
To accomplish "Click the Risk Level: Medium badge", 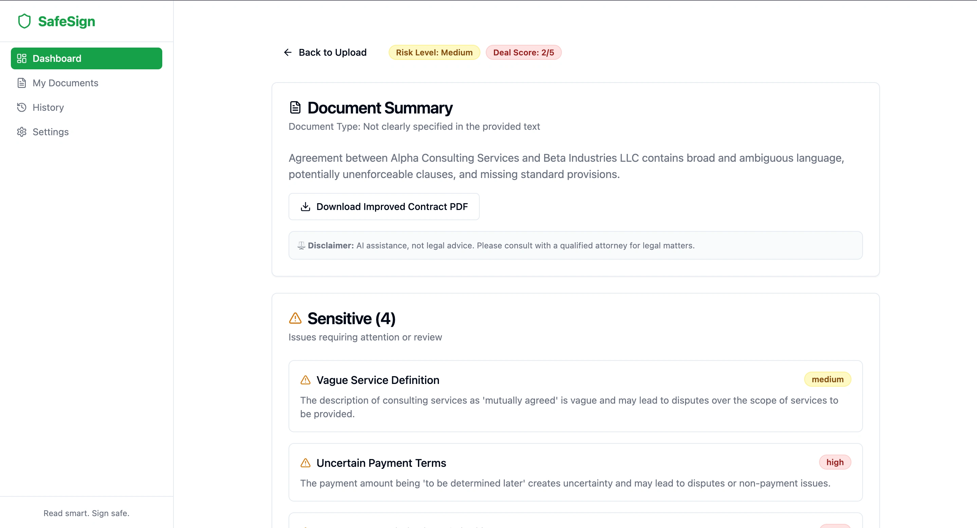I will pyautogui.click(x=434, y=52).
